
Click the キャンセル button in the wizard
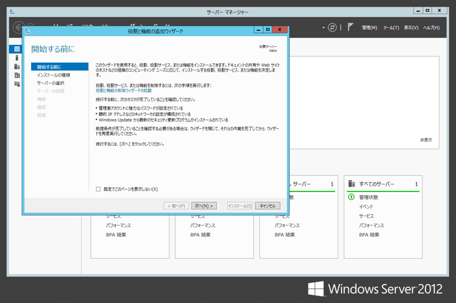tap(267, 206)
